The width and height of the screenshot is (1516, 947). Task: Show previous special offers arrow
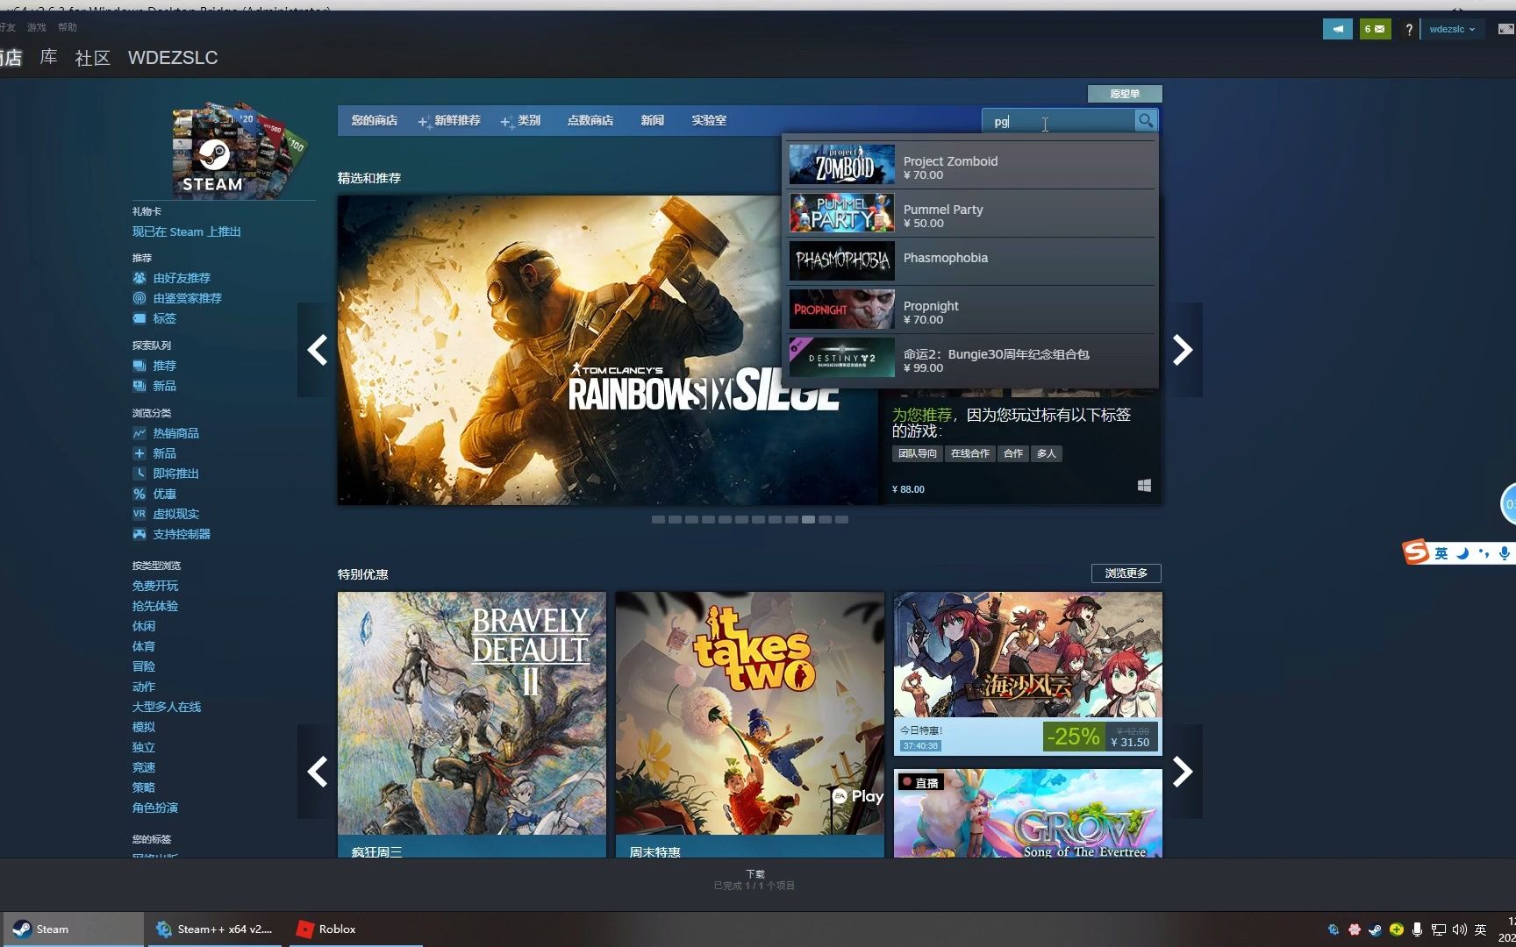pos(317,772)
